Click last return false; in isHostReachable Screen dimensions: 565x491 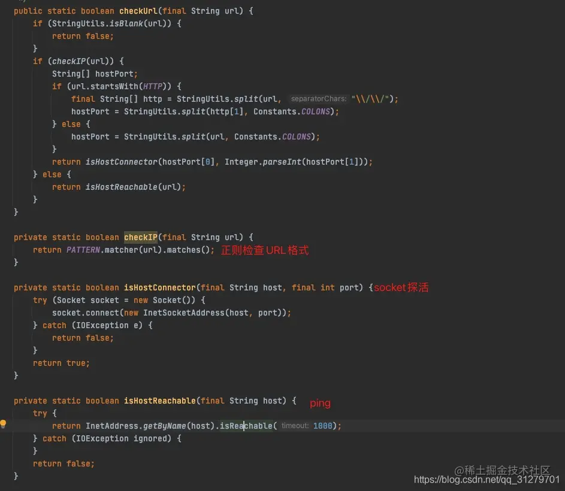coord(64,463)
